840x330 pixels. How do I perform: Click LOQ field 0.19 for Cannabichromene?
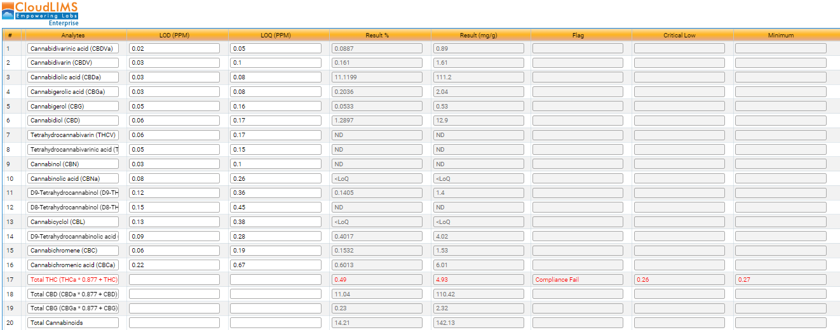[276, 251]
